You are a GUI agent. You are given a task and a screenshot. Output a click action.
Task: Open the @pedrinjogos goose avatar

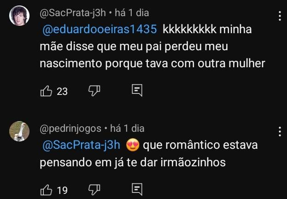point(20,132)
